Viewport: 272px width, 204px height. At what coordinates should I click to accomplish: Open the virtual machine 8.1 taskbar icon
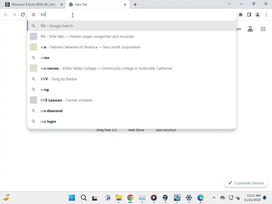(177, 198)
